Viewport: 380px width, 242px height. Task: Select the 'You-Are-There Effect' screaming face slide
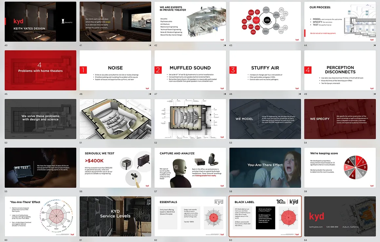click(x=265, y=168)
